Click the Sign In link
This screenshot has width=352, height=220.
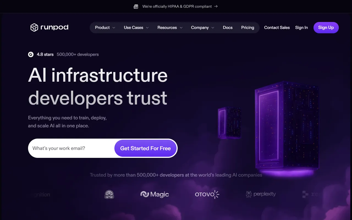click(x=301, y=28)
